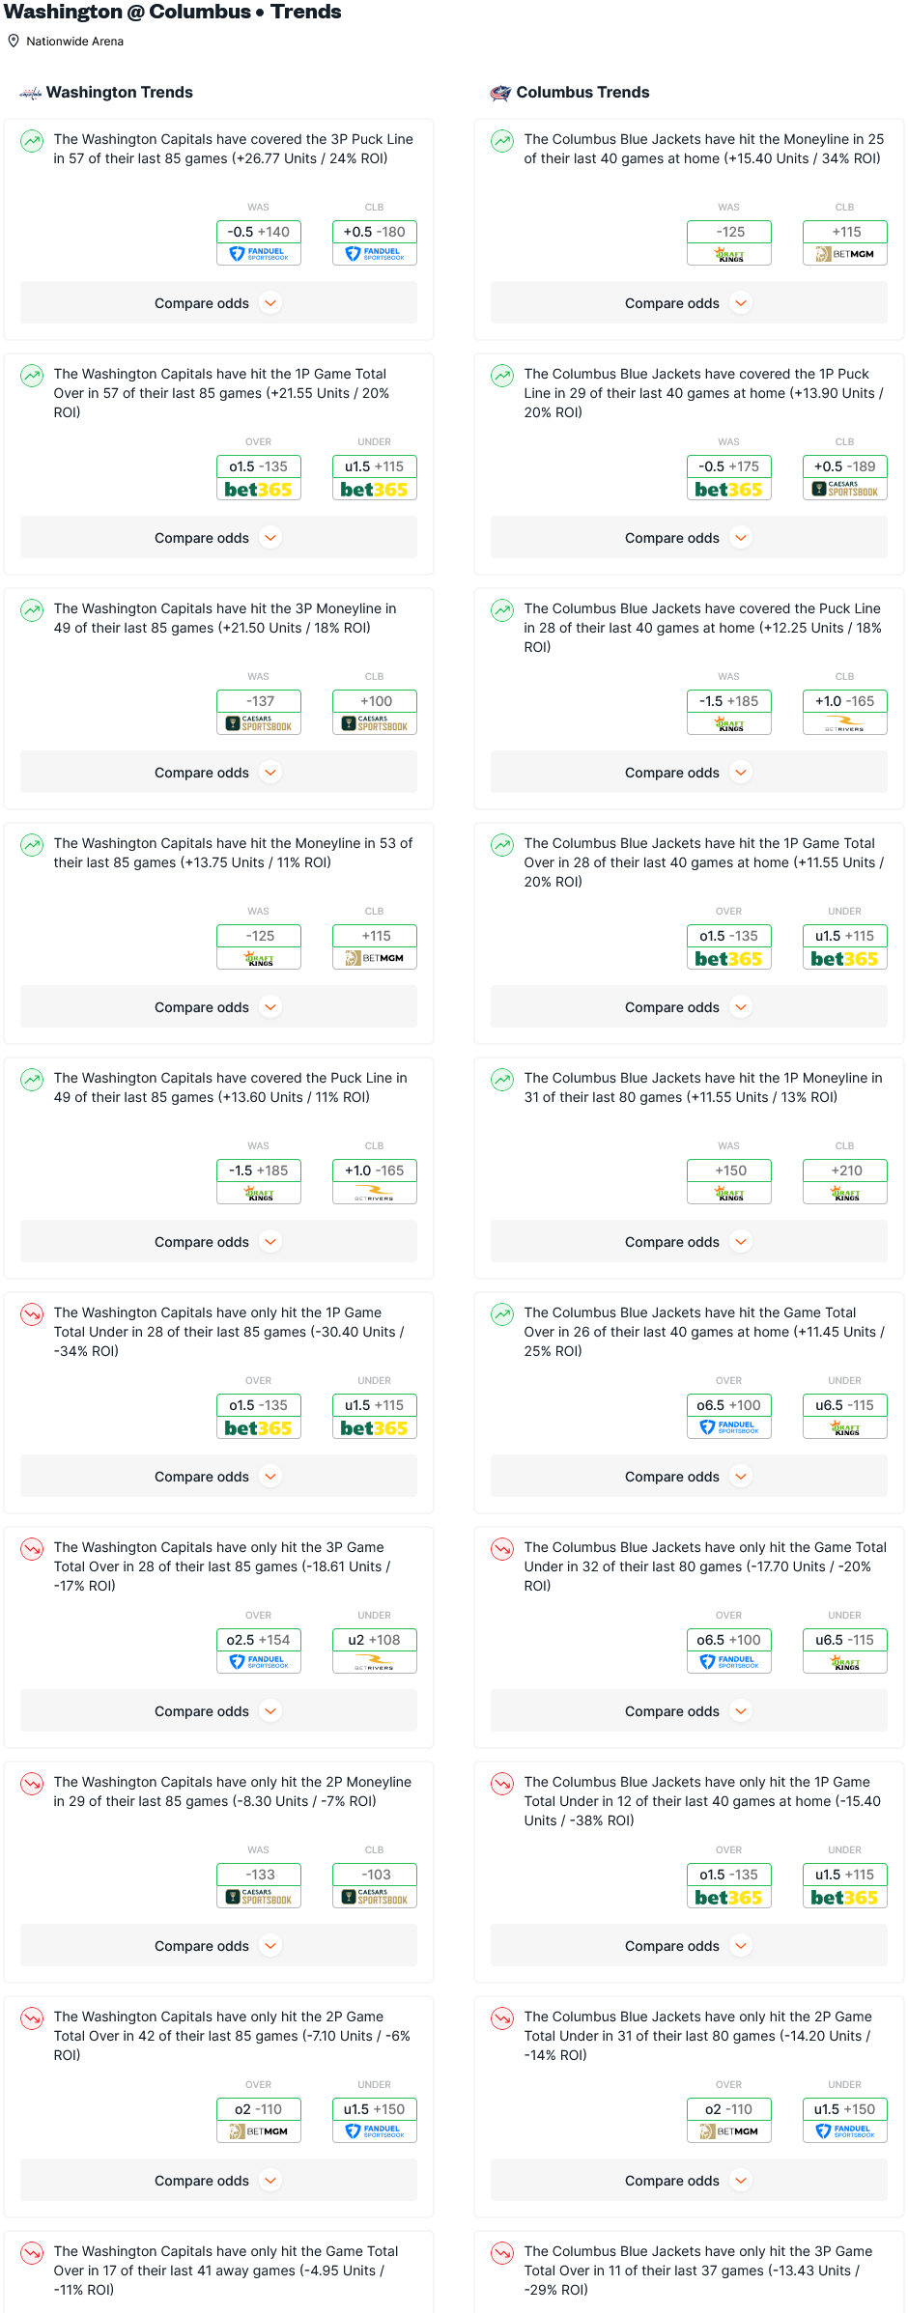Screen dimensions: 908x2313
Task: Click the Columbus Trends heading
Action: pyautogui.click(x=582, y=93)
